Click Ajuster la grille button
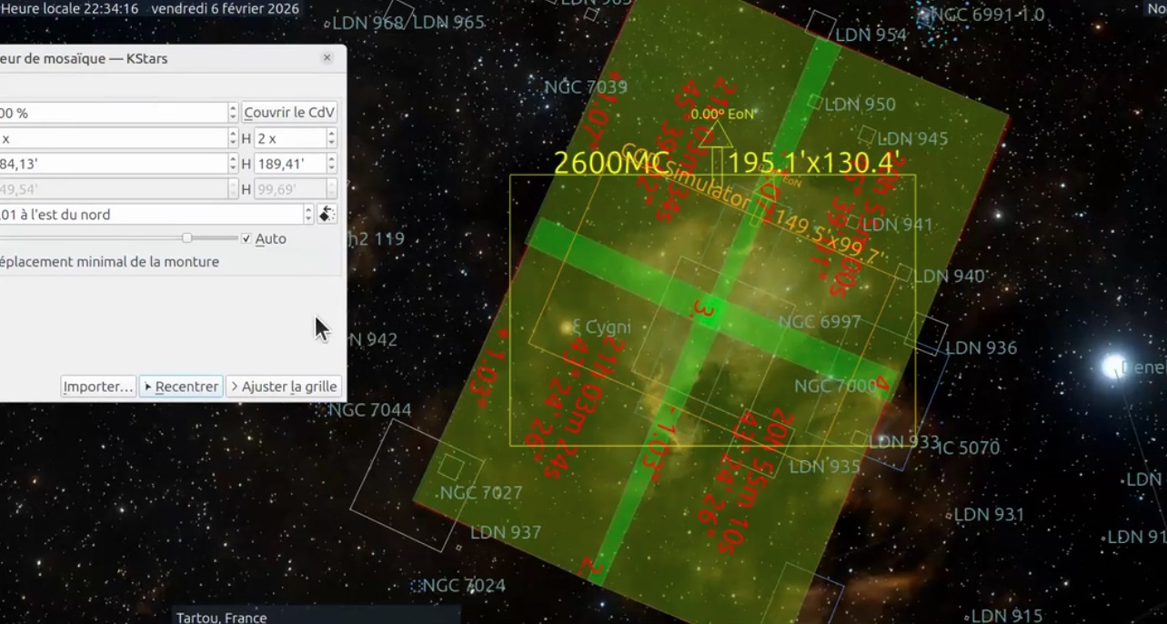 pyautogui.click(x=283, y=387)
